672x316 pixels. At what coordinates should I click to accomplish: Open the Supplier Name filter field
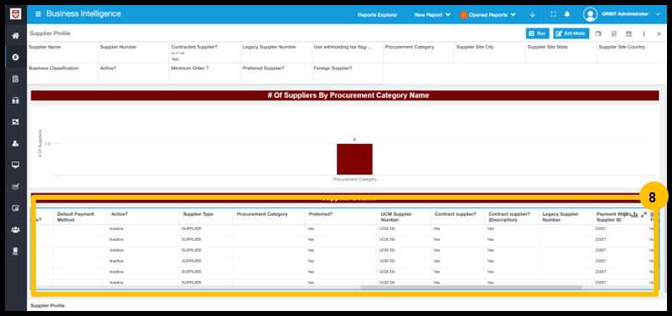point(62,53)
